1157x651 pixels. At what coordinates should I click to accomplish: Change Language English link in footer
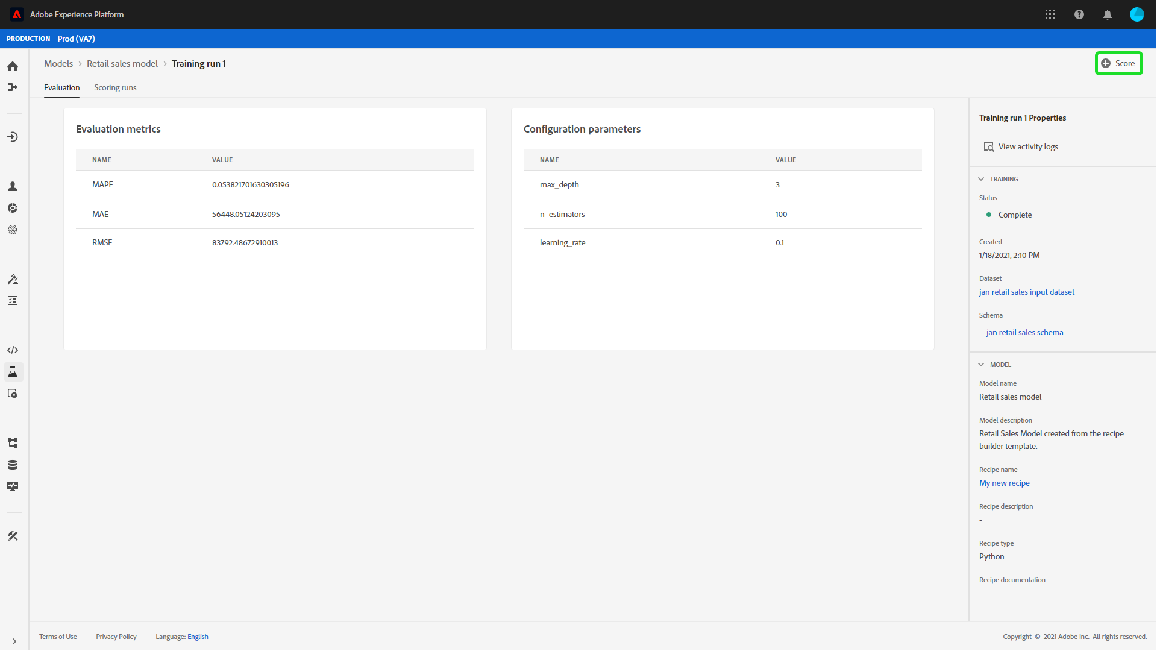[198, 637]
